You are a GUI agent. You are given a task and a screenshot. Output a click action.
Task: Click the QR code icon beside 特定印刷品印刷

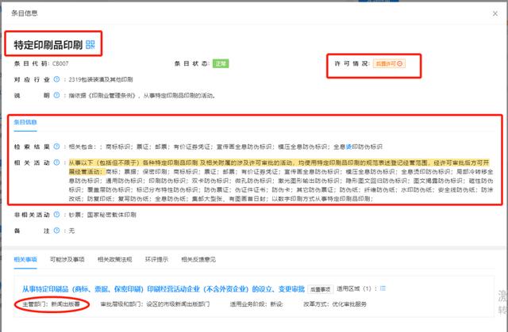[90, 44]
